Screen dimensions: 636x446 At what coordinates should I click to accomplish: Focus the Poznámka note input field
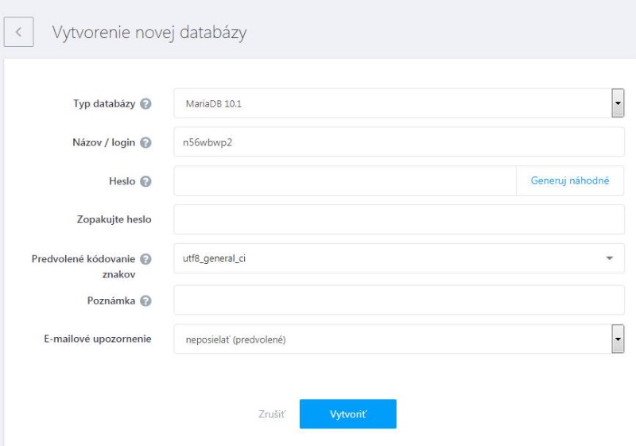click(399, 300)
